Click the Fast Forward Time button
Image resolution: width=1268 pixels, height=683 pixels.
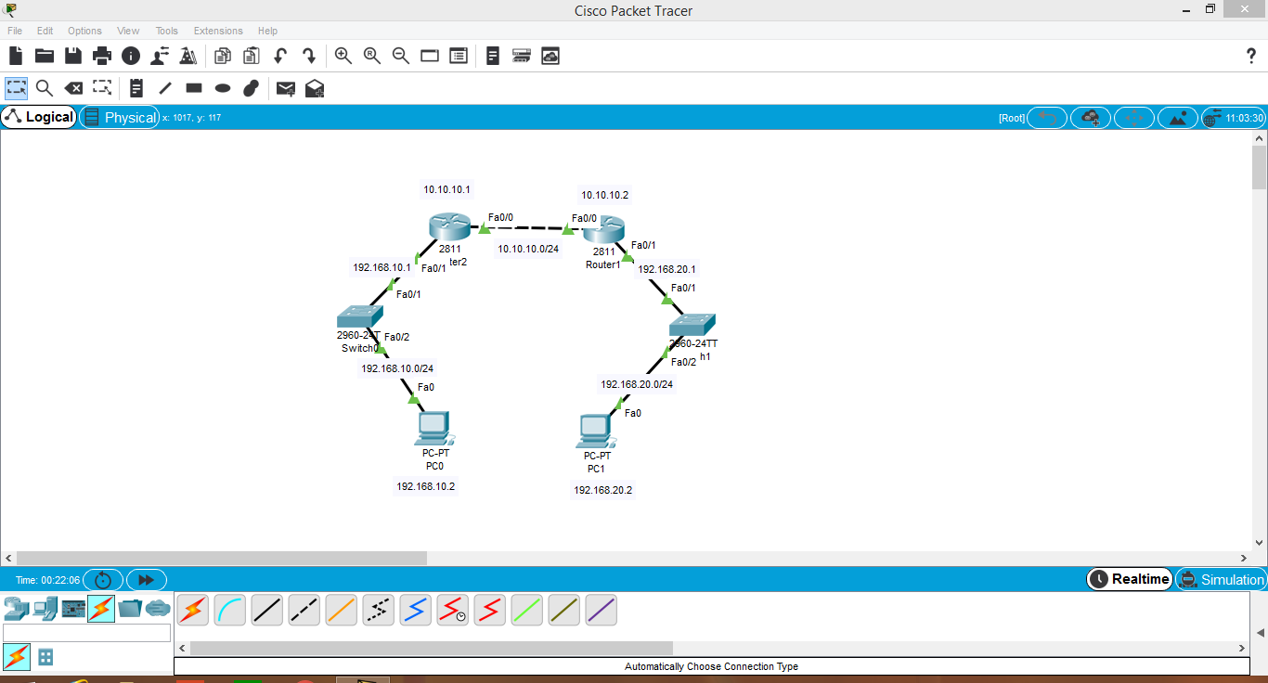146,579
